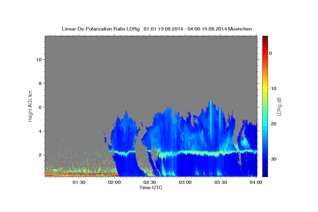Click the plot title text

pyautogui.click(x=157, y=29)
